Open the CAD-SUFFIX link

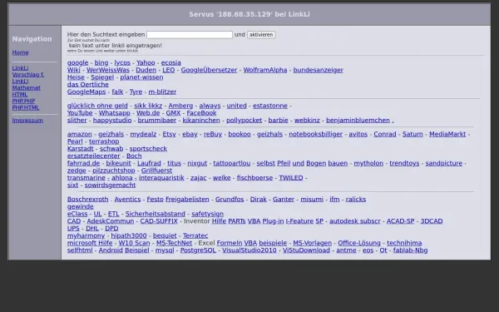click(159, 221)
